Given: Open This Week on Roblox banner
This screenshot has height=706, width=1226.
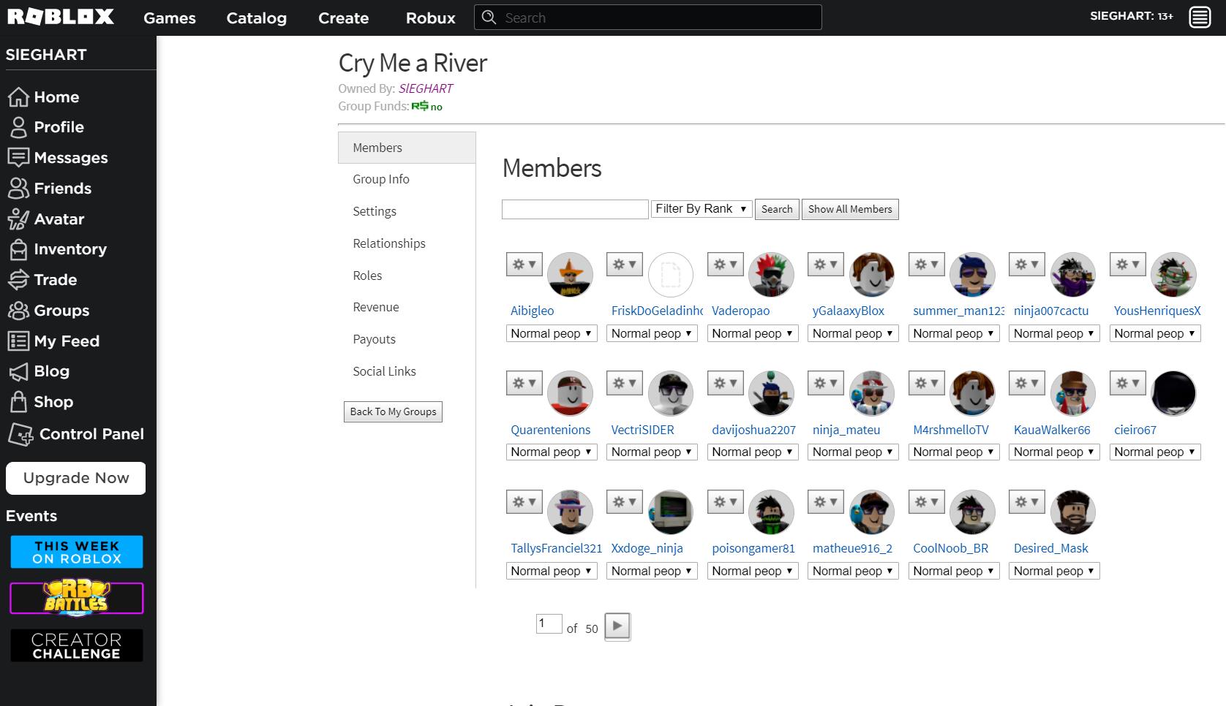Looking at the screenshot, I should click(x=77, y=552).
